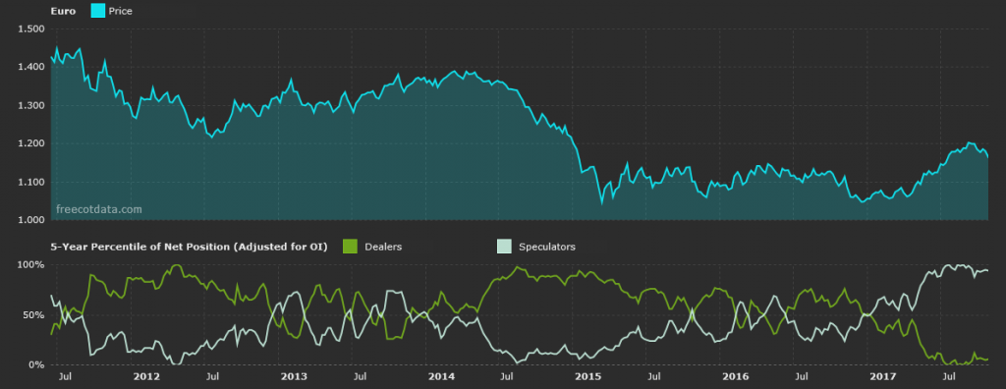The width and height of the screenshot is (1006, 389).
Task: Click the 2015 year label on axis
Action: tap(588, 377)
